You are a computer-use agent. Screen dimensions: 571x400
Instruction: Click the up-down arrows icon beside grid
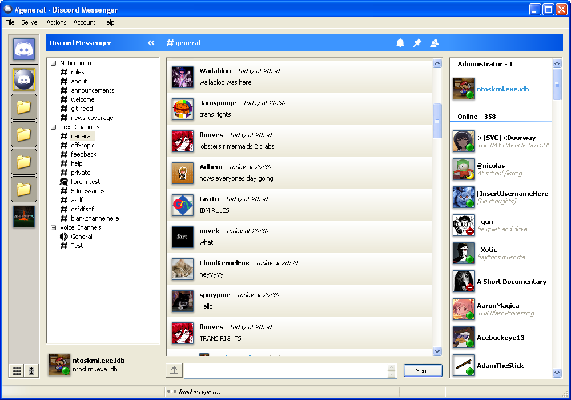(x=31, y=371)
